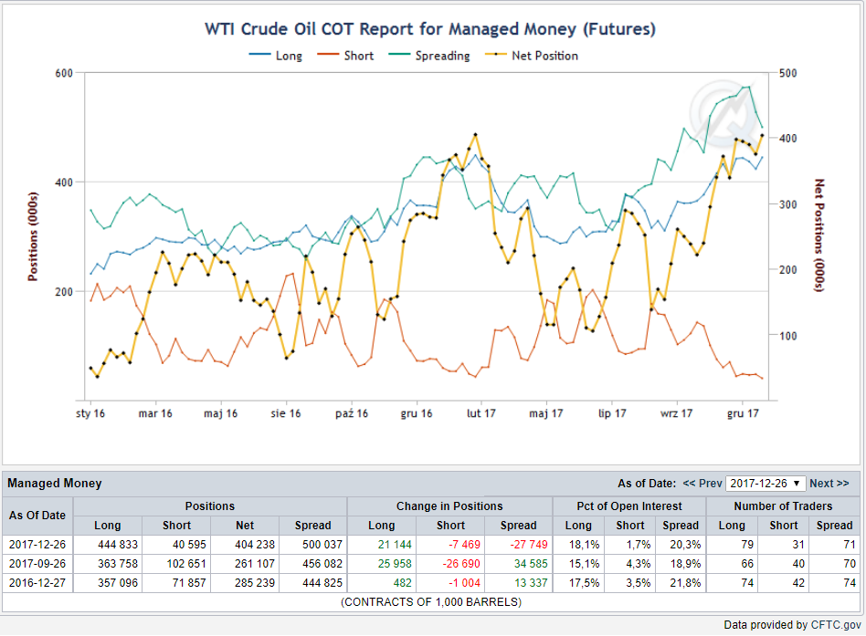Click Short change value -7 469
The image size is (866, 636).
pyautogui.click(x=464, y=545)
